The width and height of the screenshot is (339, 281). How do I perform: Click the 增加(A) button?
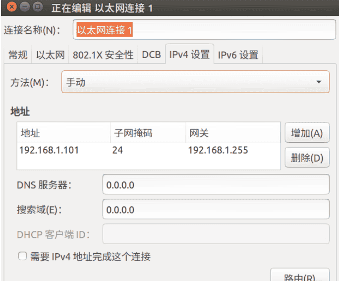click(307, 133)
